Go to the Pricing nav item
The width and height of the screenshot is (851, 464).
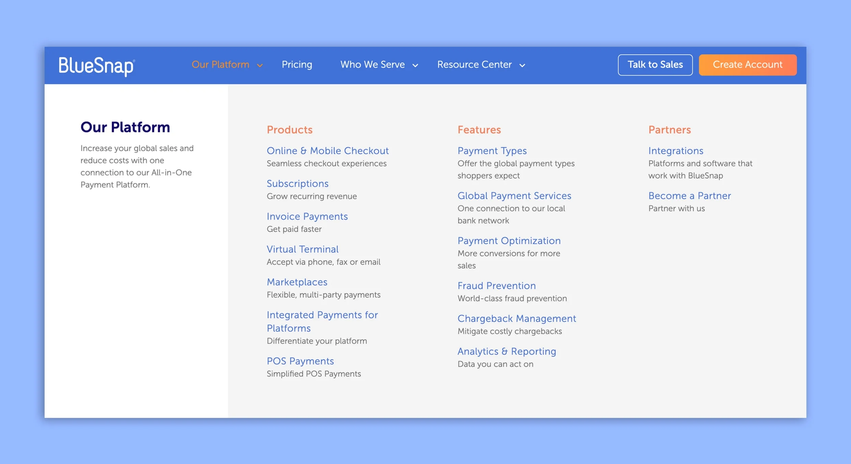tap(297, 65)
